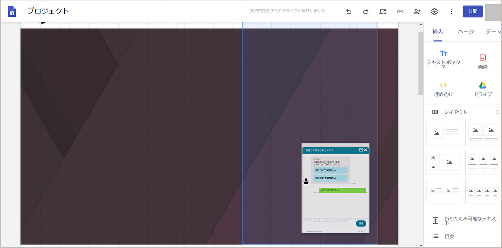Redo the last action

366,12
